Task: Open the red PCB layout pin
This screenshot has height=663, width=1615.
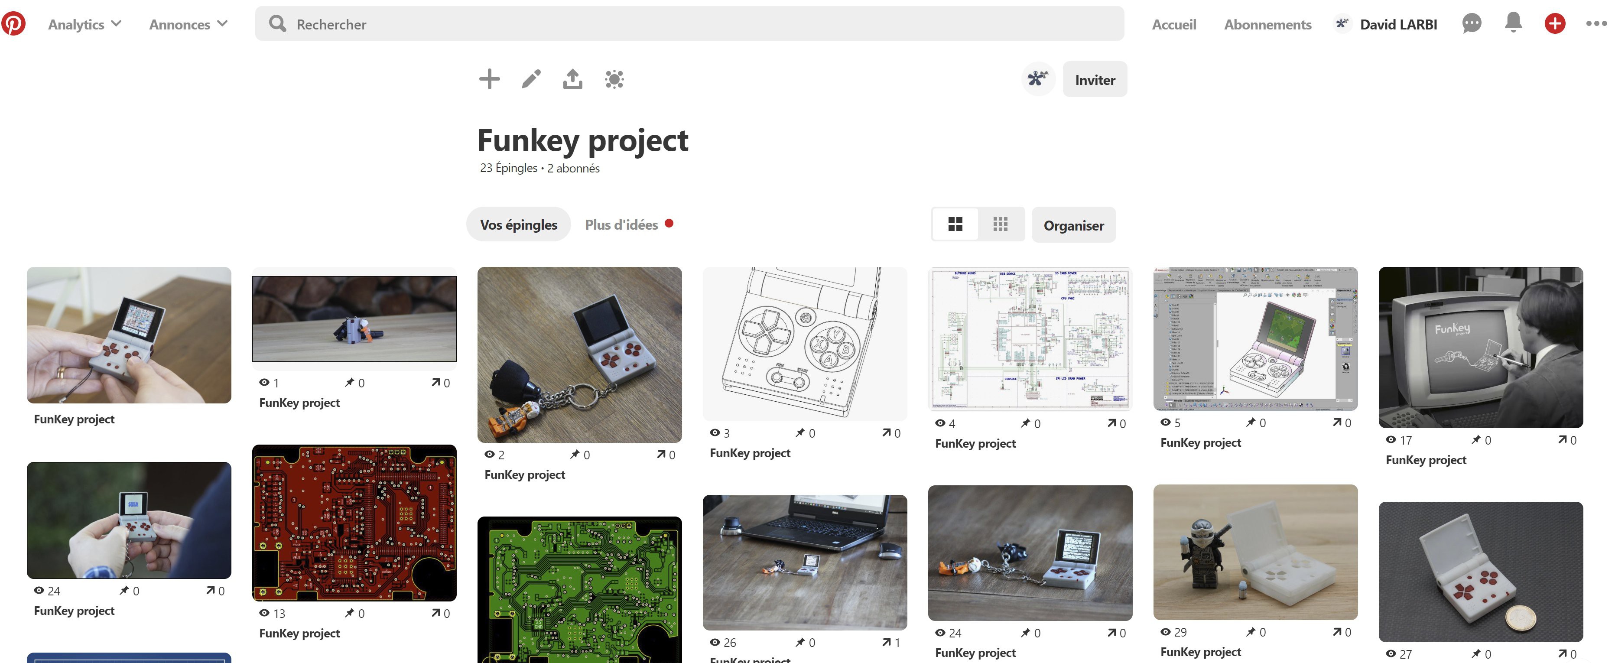Action: (x=354, y=523)
